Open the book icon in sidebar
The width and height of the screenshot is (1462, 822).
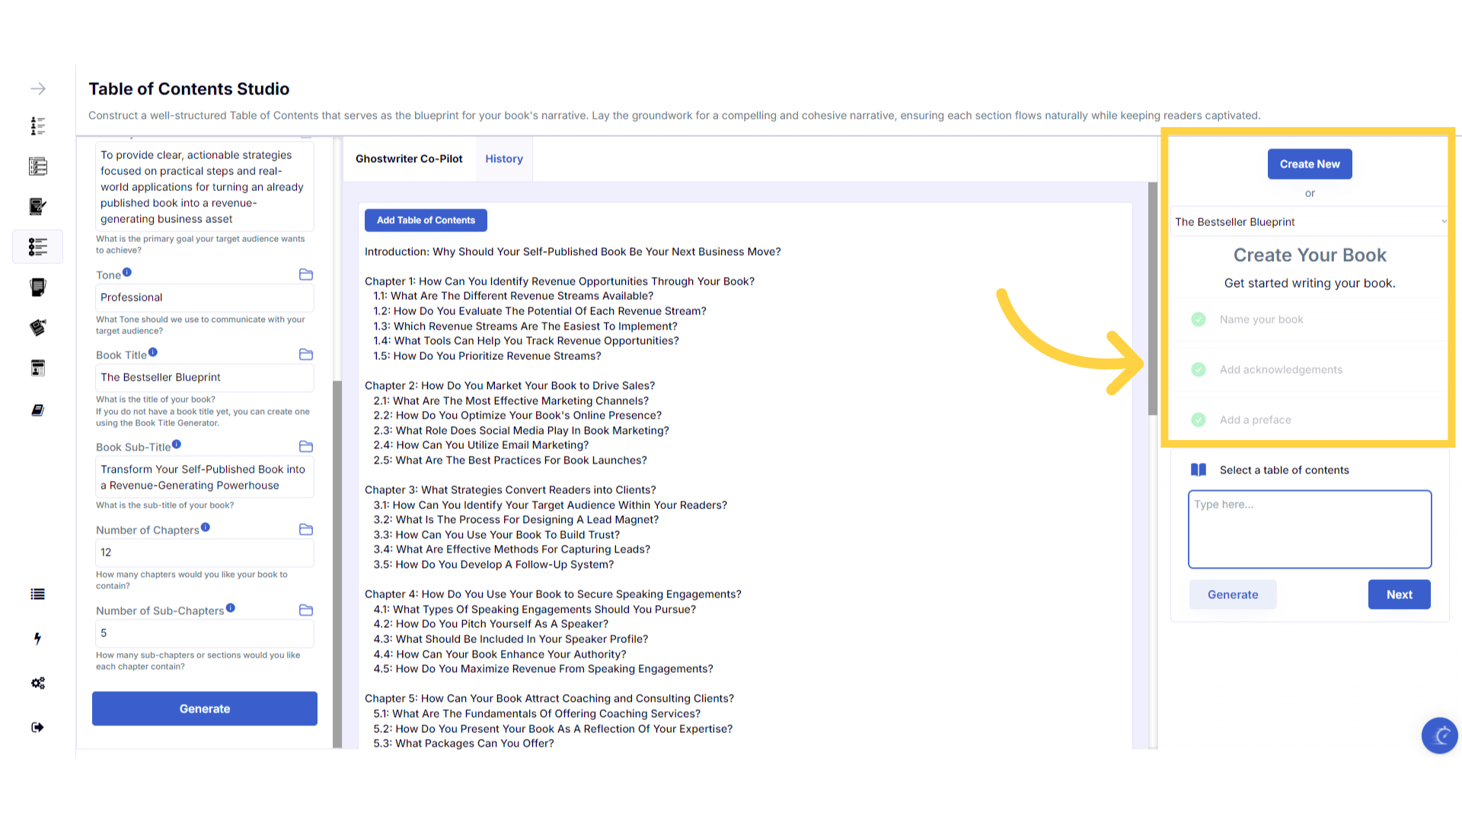point(37,410)
